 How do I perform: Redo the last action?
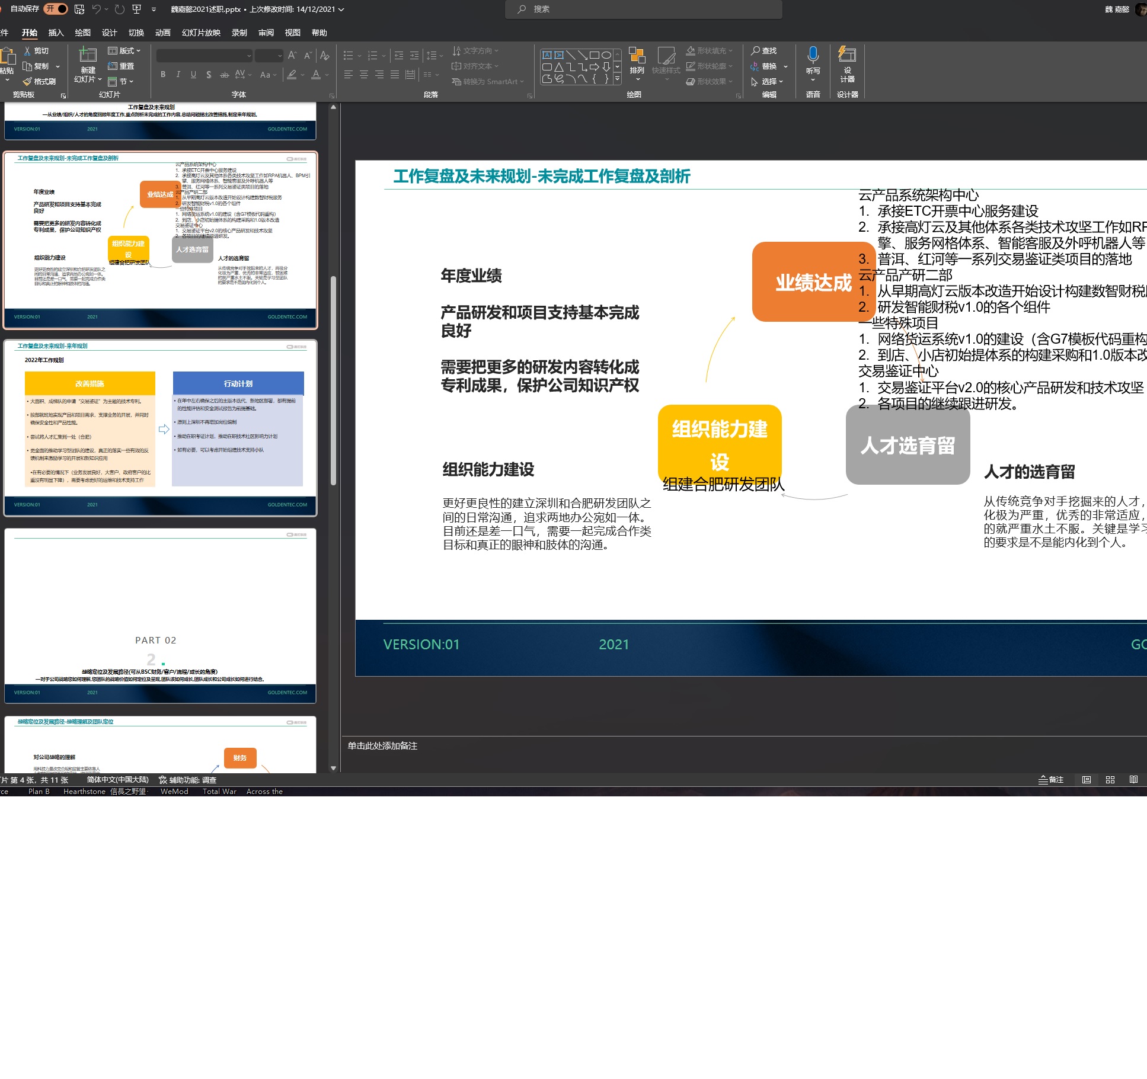click(x=119, y=9)
